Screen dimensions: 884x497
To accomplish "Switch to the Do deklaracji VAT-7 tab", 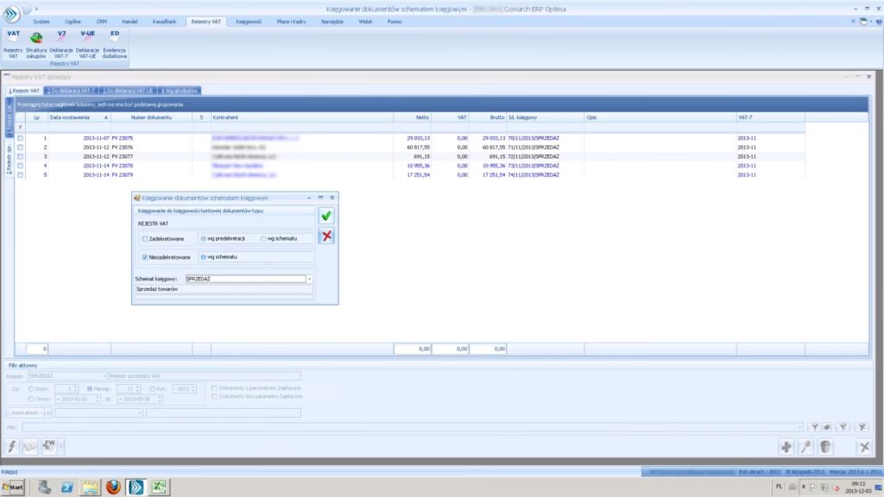I will click(x=71, y=90).
